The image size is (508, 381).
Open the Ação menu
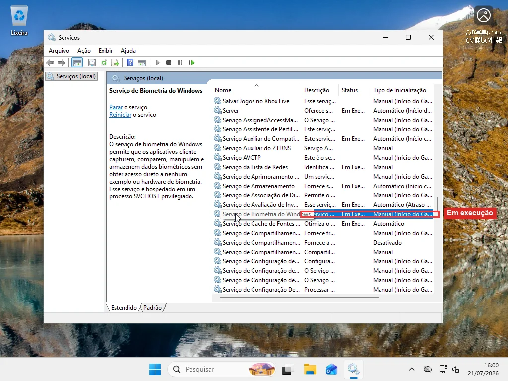pos(84,51)
